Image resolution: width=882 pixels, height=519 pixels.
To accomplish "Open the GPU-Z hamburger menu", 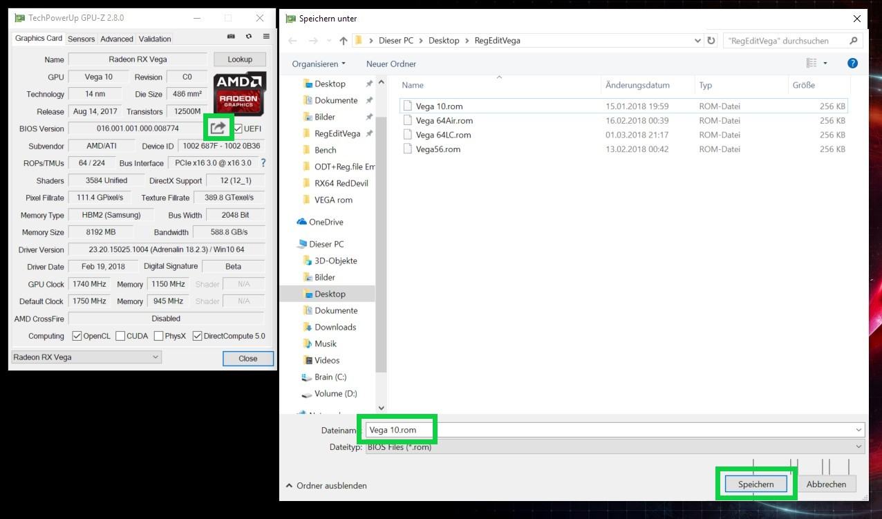I will (266, 37).
